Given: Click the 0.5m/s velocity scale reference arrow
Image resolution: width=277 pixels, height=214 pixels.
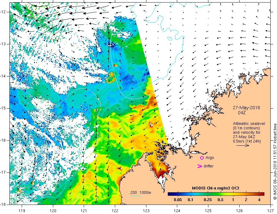Looking at the screenshot, I should click(x=243, y=145).
